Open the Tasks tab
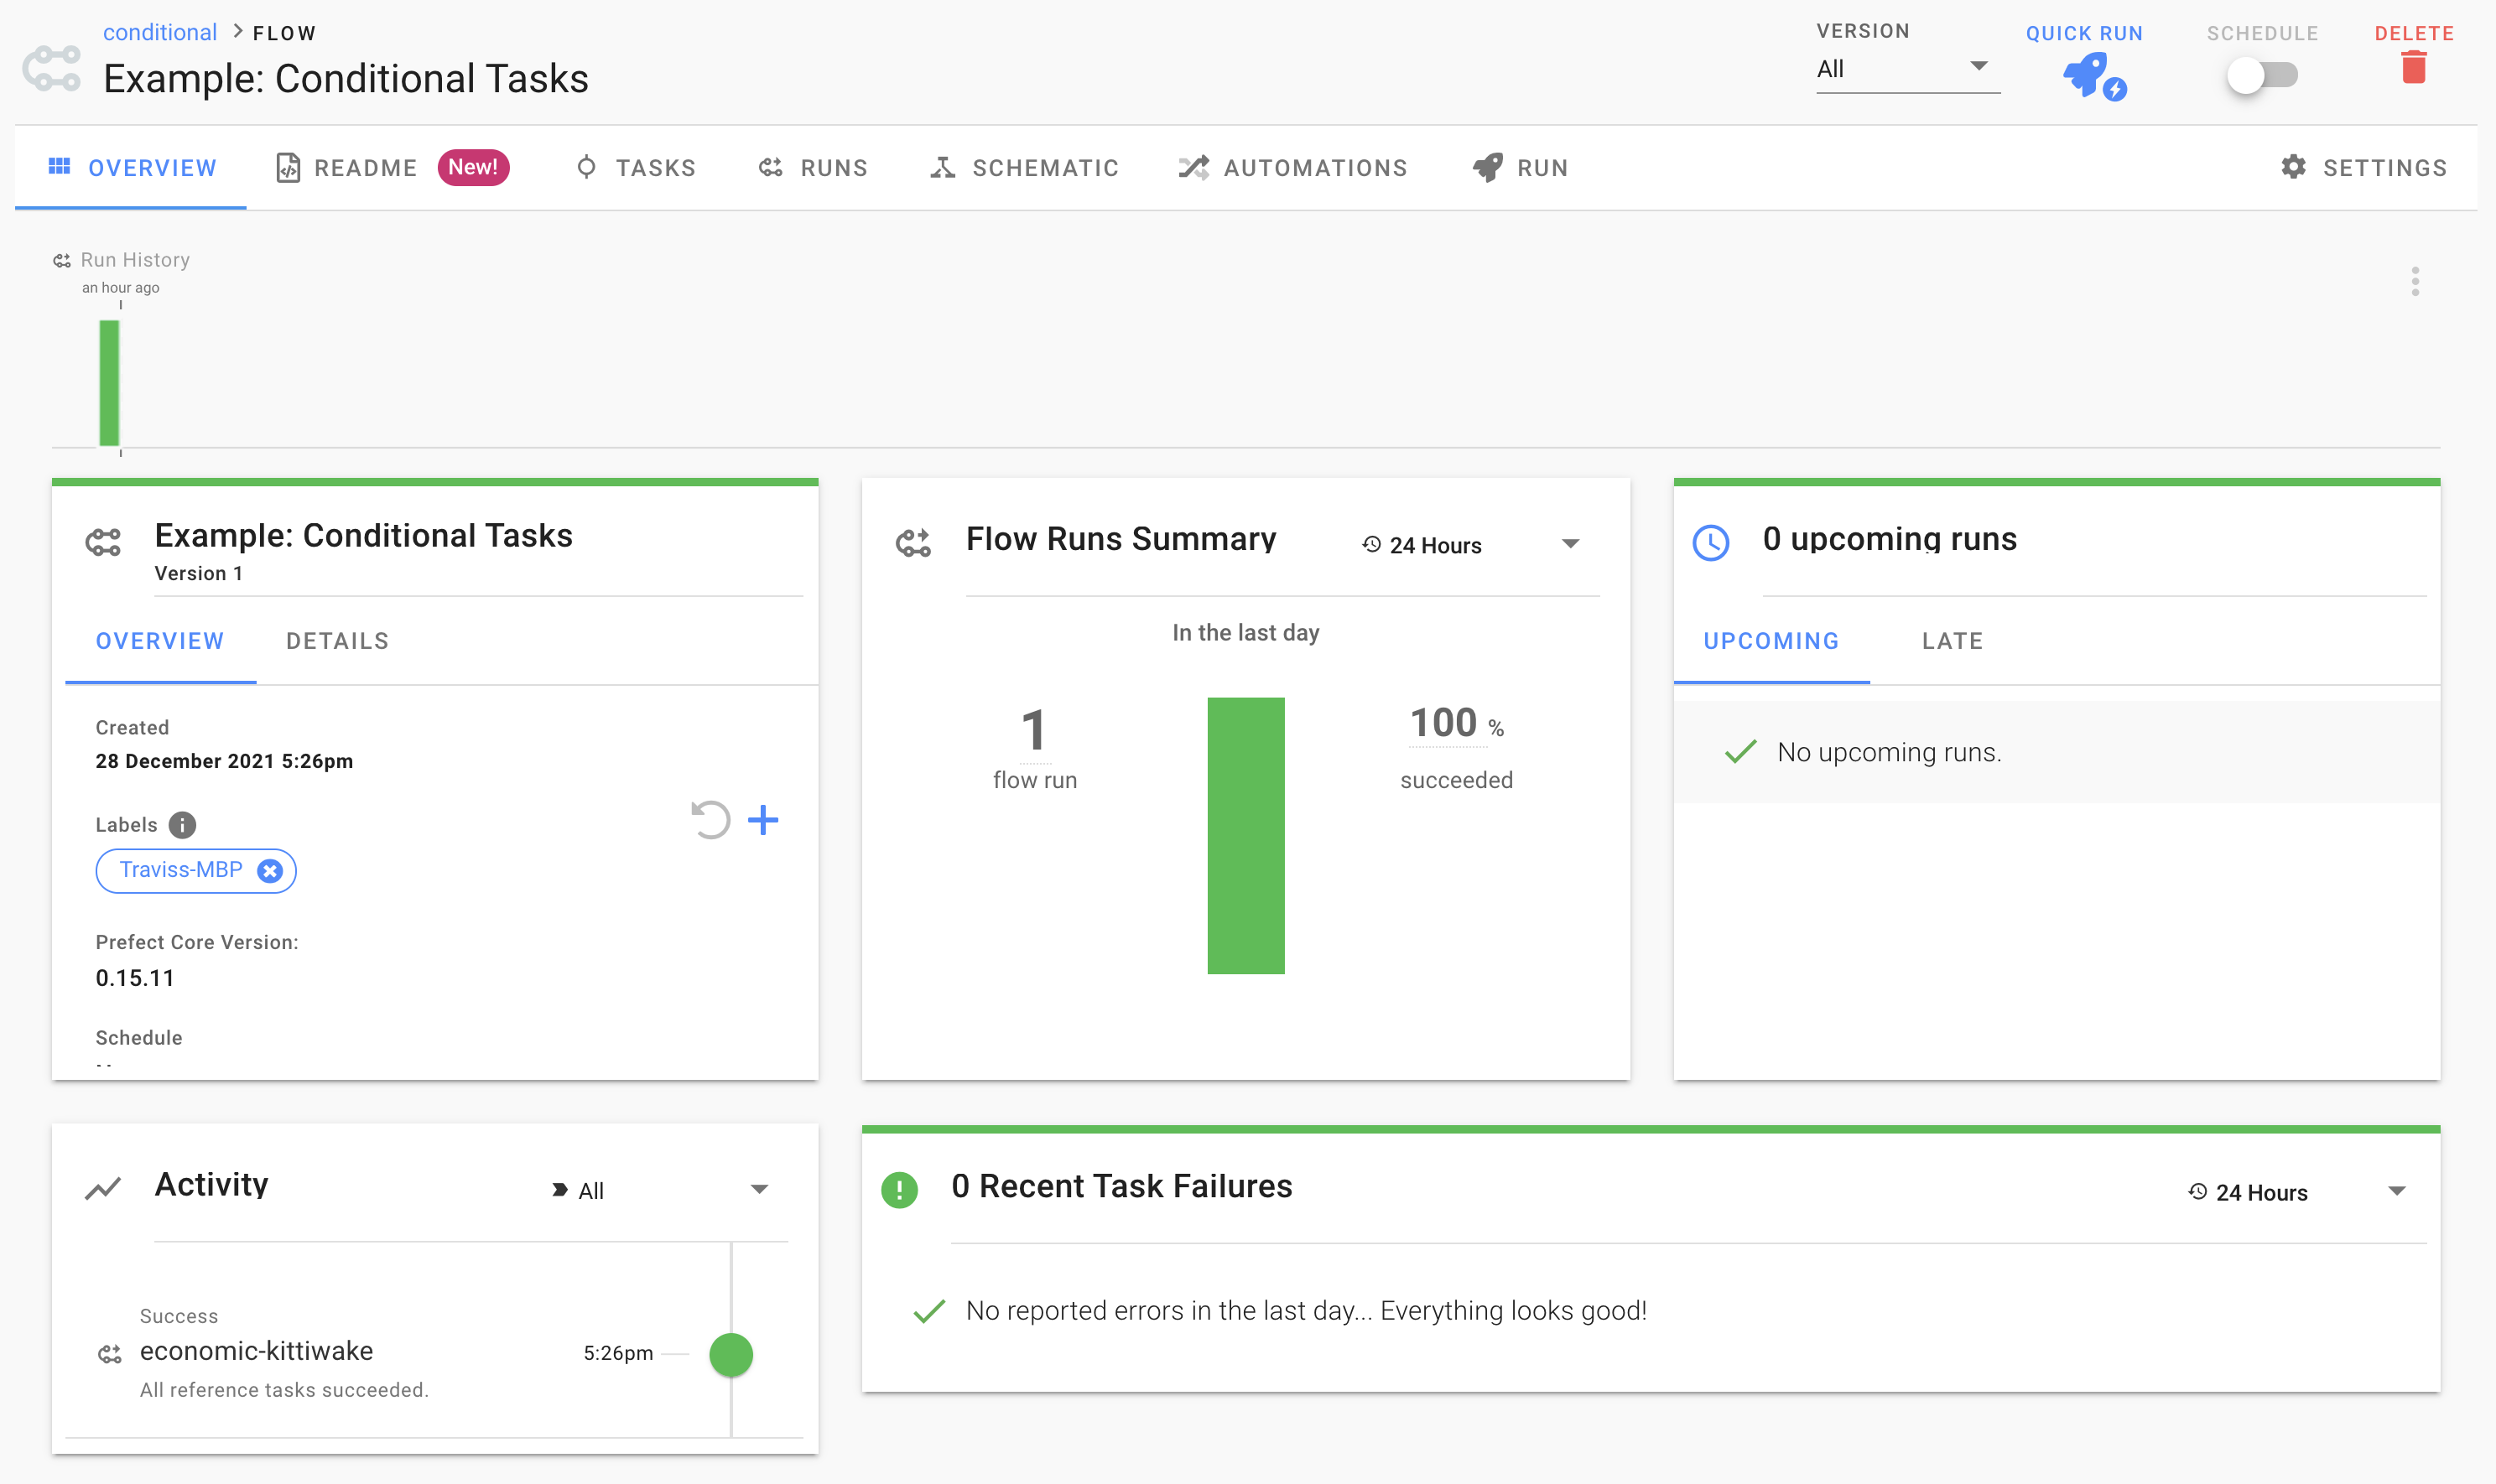This screenshot has height=1484, width=2496. 637,168
